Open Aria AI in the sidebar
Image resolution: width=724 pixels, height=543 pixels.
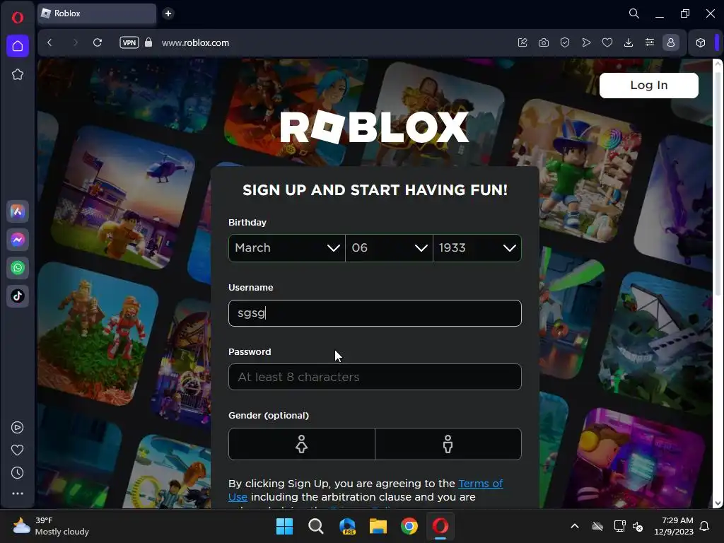(18, 212)
